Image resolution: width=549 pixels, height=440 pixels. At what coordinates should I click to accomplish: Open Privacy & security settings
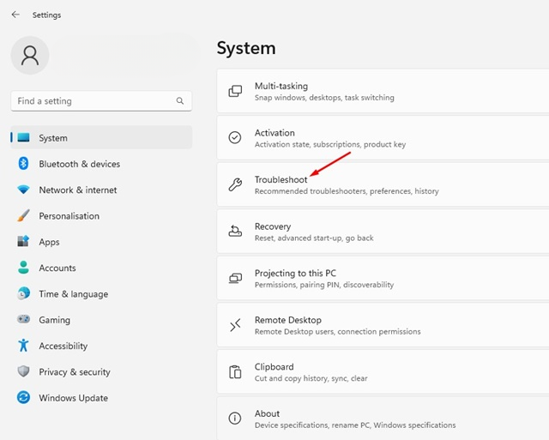(101, 371)
